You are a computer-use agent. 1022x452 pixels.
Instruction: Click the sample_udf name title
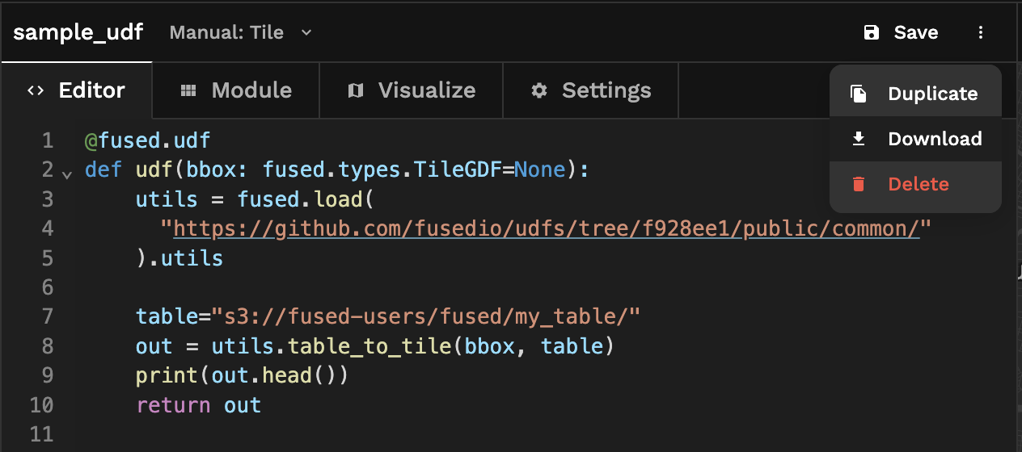tap(78, 32)
